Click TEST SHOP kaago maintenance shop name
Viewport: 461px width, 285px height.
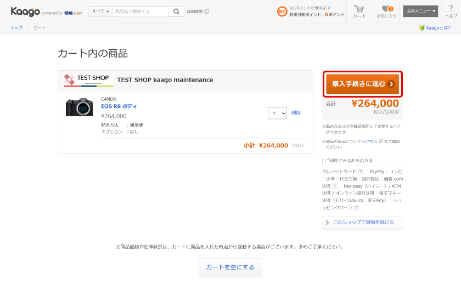point(165,80)
